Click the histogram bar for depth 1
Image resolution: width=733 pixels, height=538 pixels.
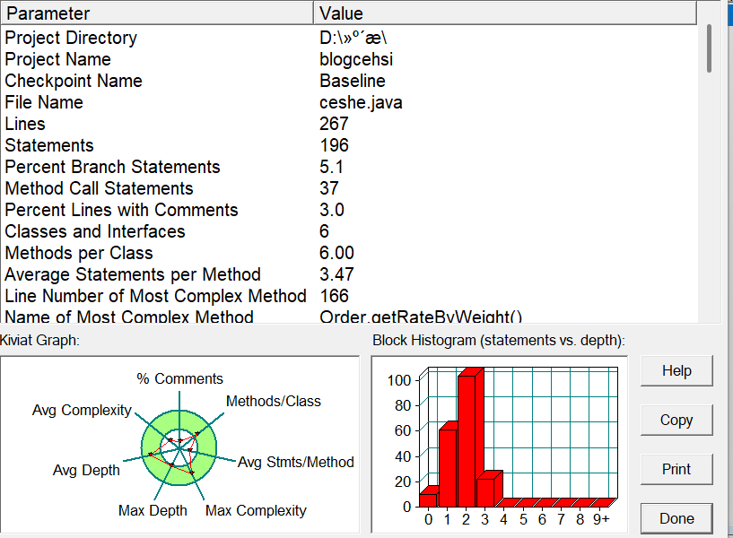(x=448, y=468)
